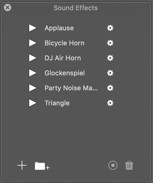Add a new sound effect with plus icon
Image resolution: width=153 pixels, height=183 pixels.
pos(22,165)
